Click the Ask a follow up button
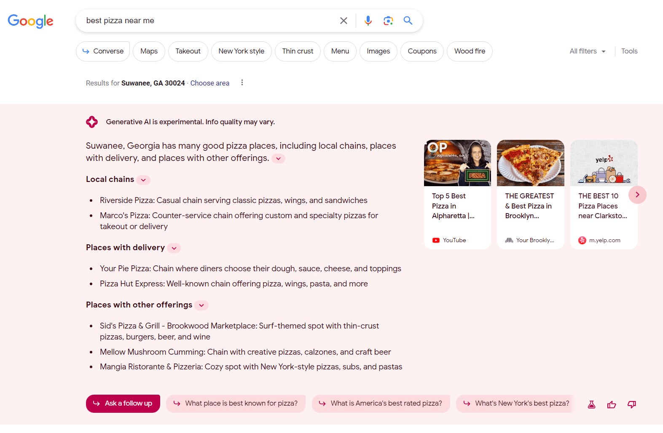Viewport: 663px width, 433px height. tap(123, 404)
